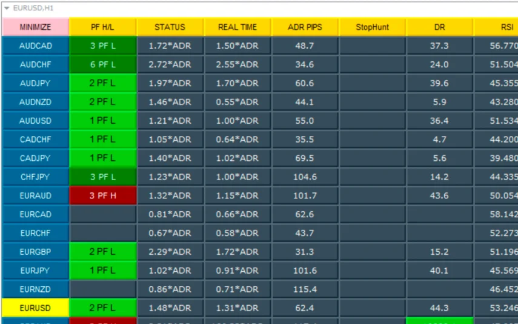Open the EURGBP symbol row
This screenshot has height=324, width=518.
click(35, 252)
